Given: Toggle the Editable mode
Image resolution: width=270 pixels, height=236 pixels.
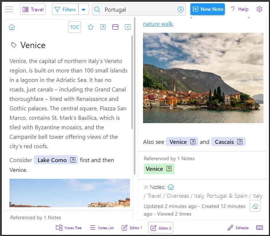Looking at the screenshot, I should [x=238, y=228].
